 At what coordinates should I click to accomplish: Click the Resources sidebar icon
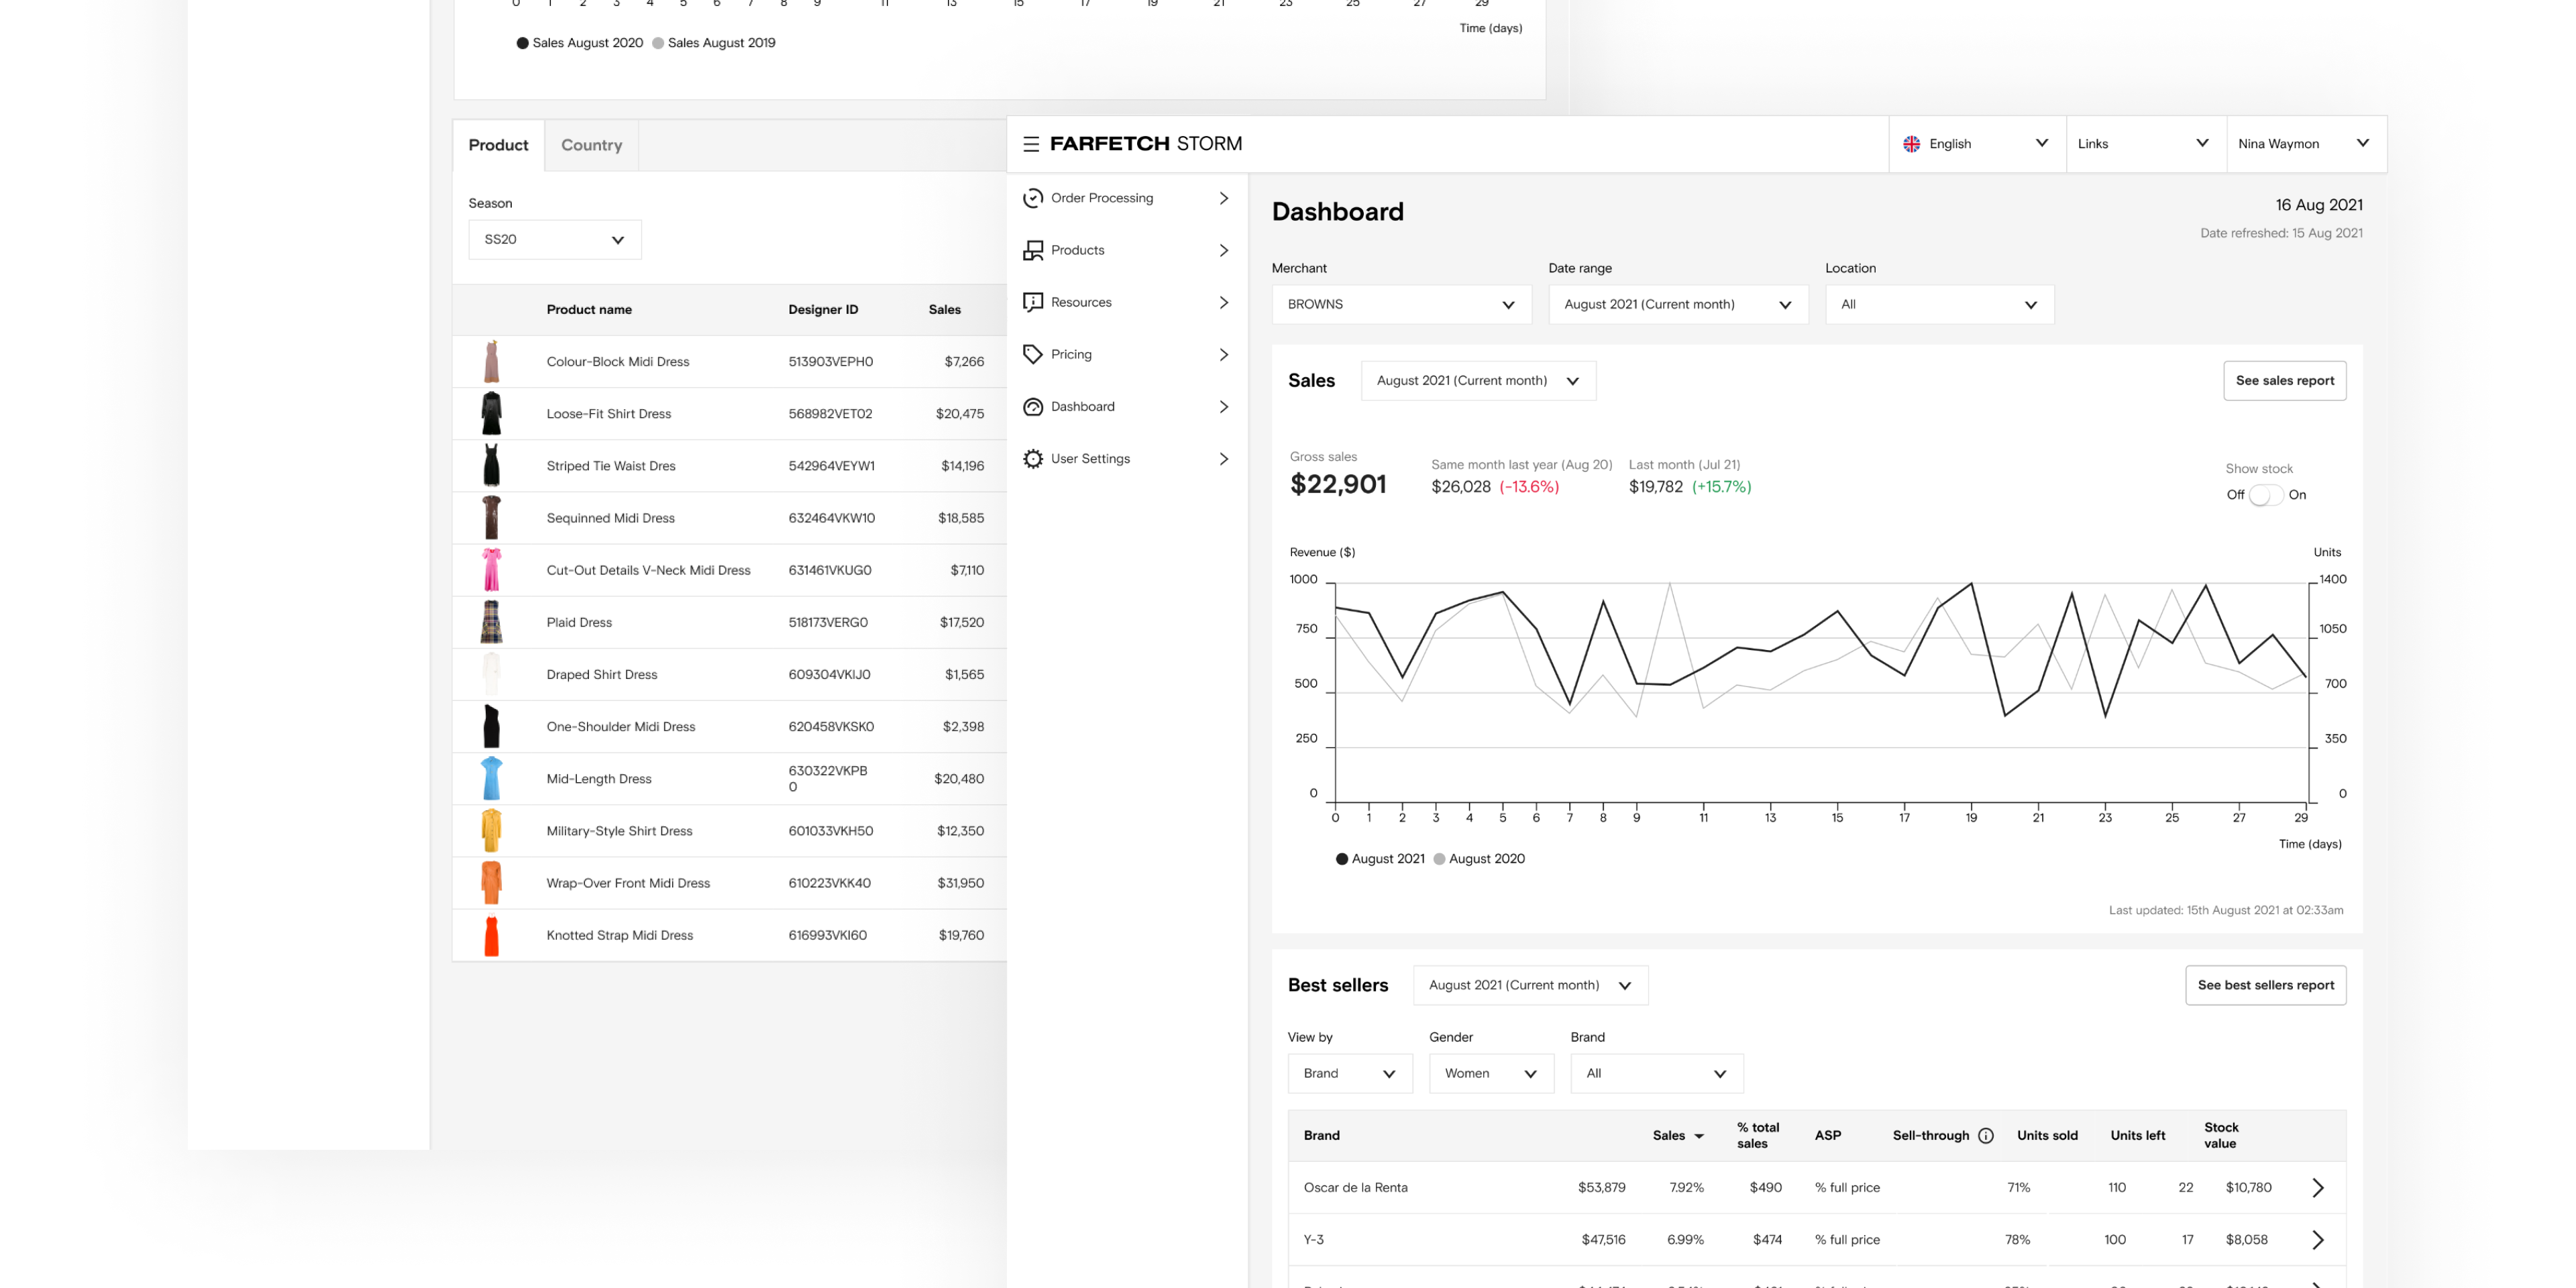(x=1033, y=302)
